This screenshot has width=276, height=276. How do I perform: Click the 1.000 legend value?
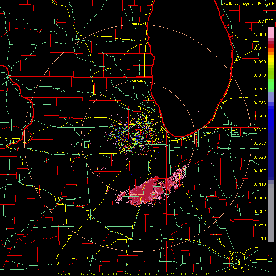tap(260, 34)
